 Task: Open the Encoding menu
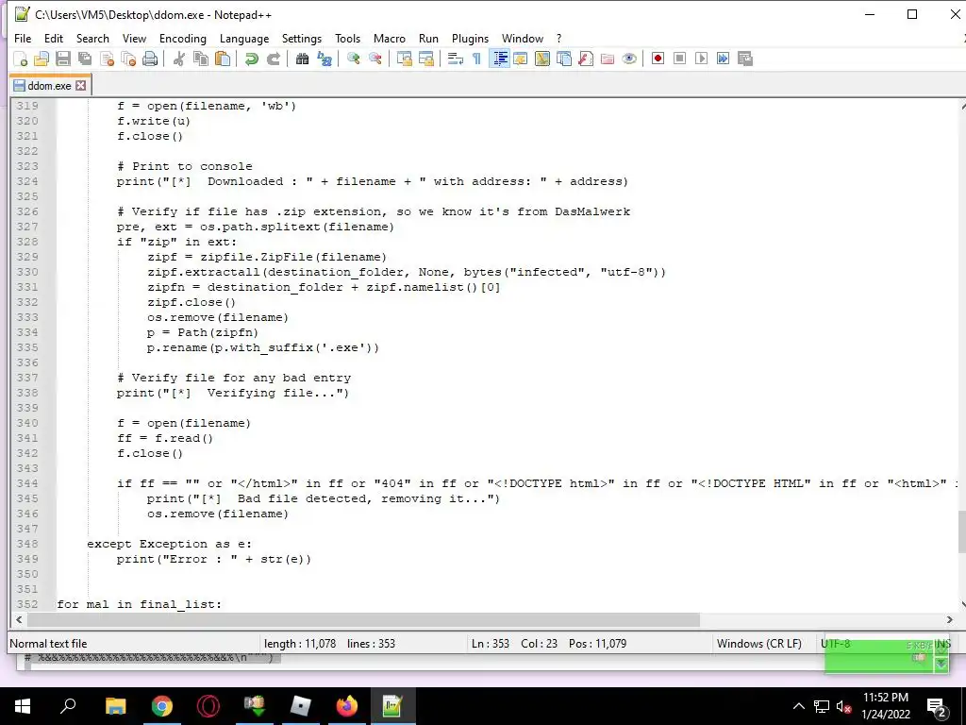tap(183, 38)
